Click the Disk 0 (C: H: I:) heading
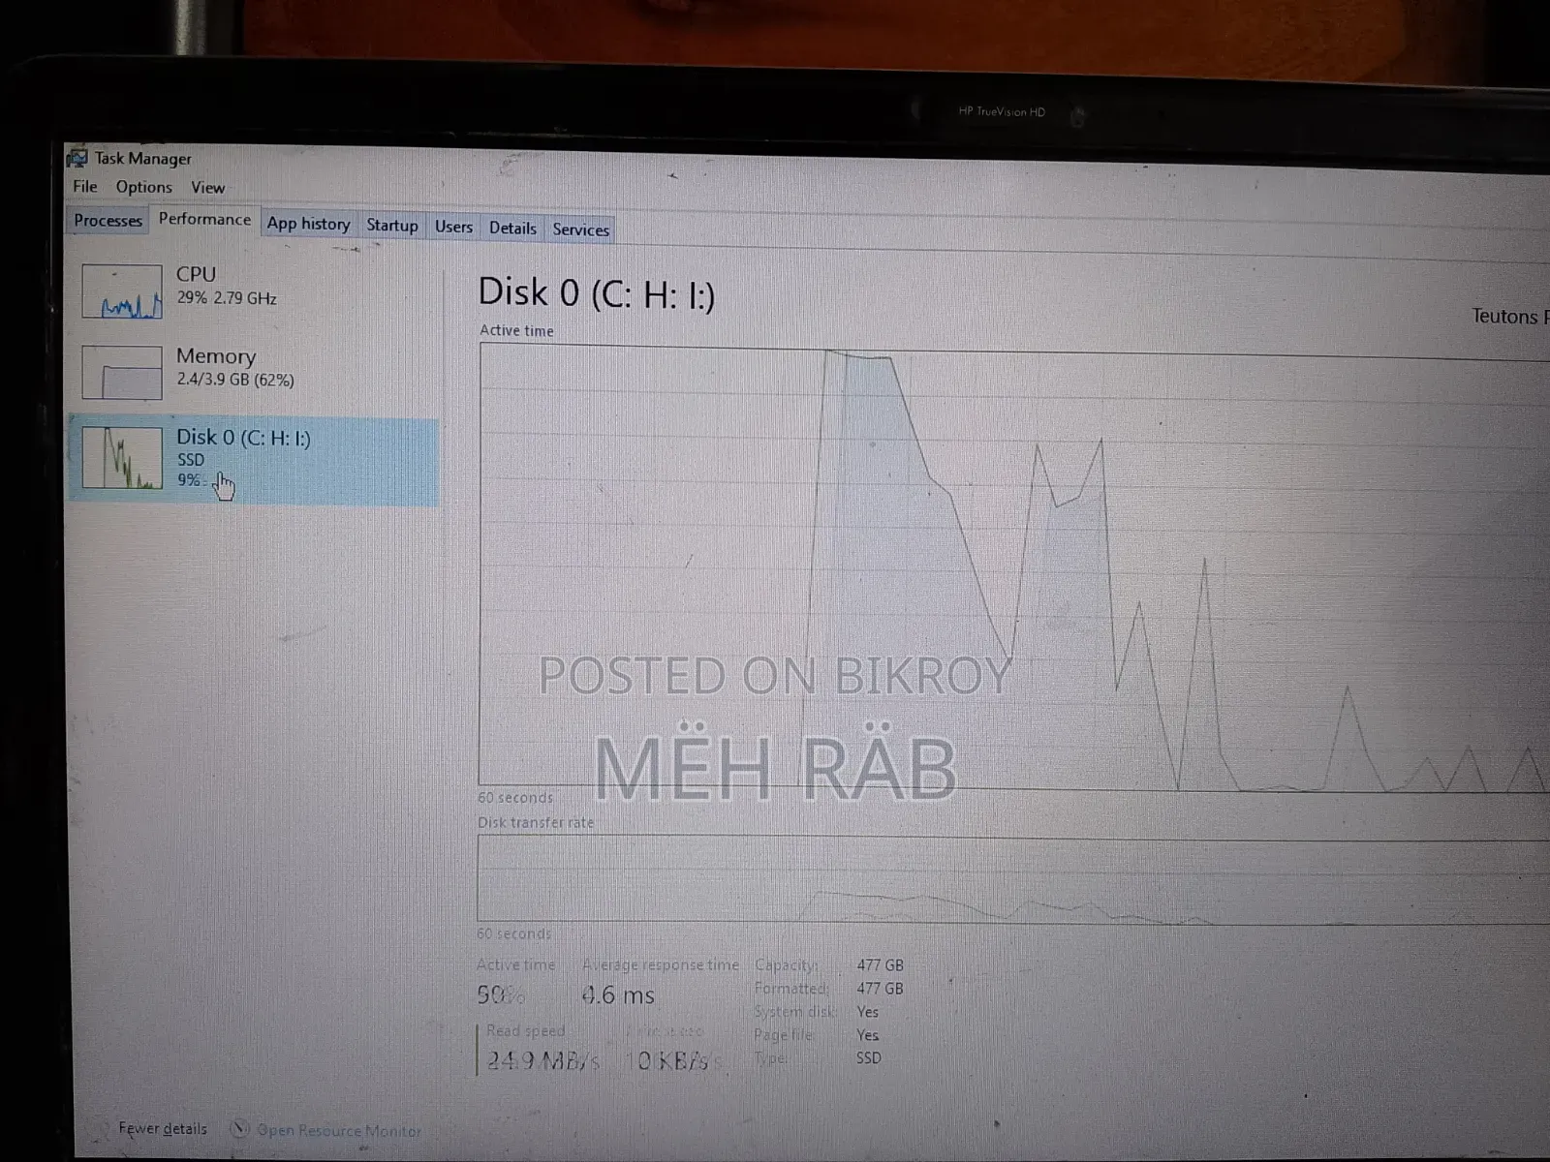 coord(597,293)
